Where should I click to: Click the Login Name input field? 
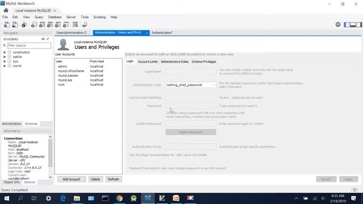pos(191,71)
